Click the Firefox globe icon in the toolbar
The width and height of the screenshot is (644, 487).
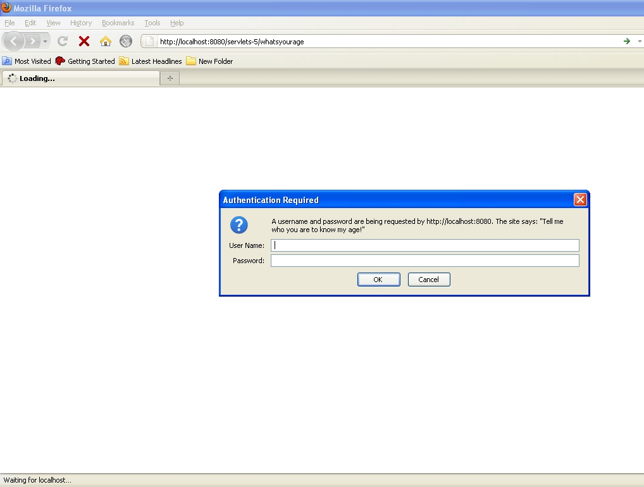(x=125, y=40)
